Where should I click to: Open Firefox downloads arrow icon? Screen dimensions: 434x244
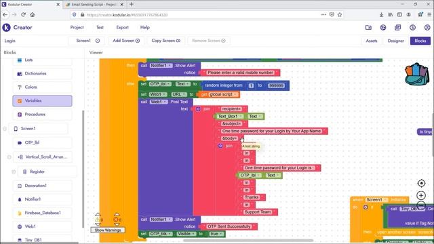click(x=381, y=15)
